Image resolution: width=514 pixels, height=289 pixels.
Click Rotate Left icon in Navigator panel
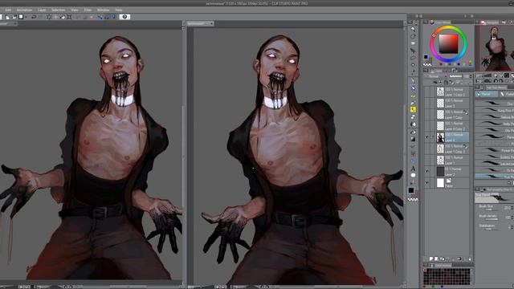[x=496, y=80]
